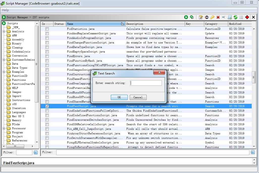Sort by the Status column header
Screen dimensions: 259x173
pos(60,24)
